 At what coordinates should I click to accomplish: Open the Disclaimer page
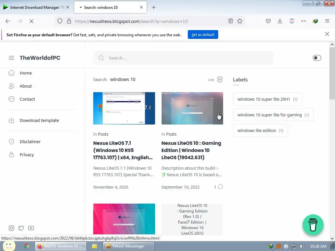[x=30, y=142]
